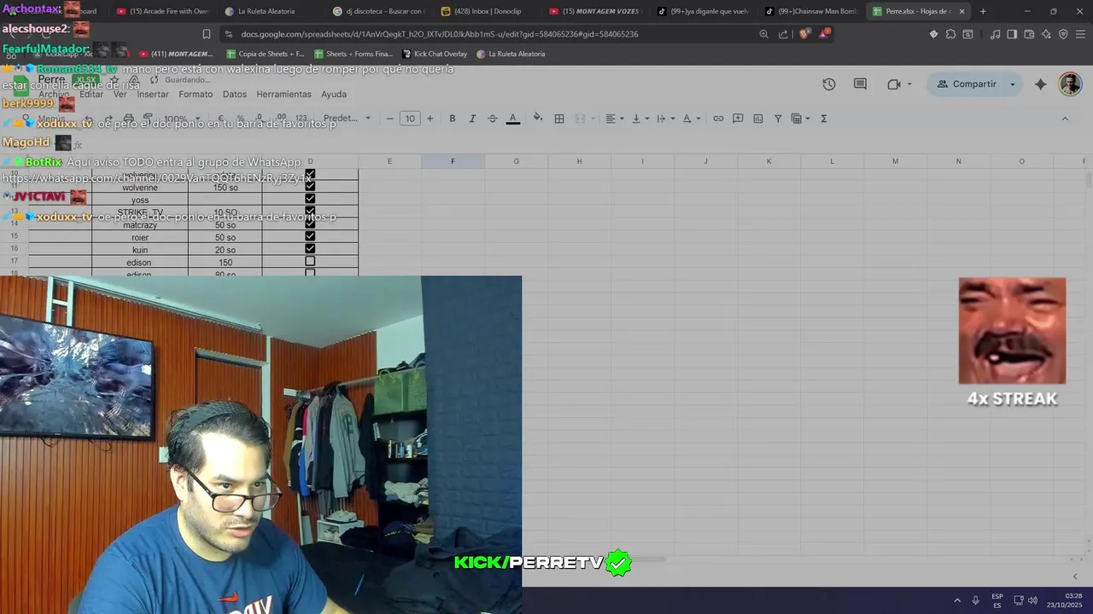Switch to the La Ruleta Aleatoria tab

[x=266, y=11]
